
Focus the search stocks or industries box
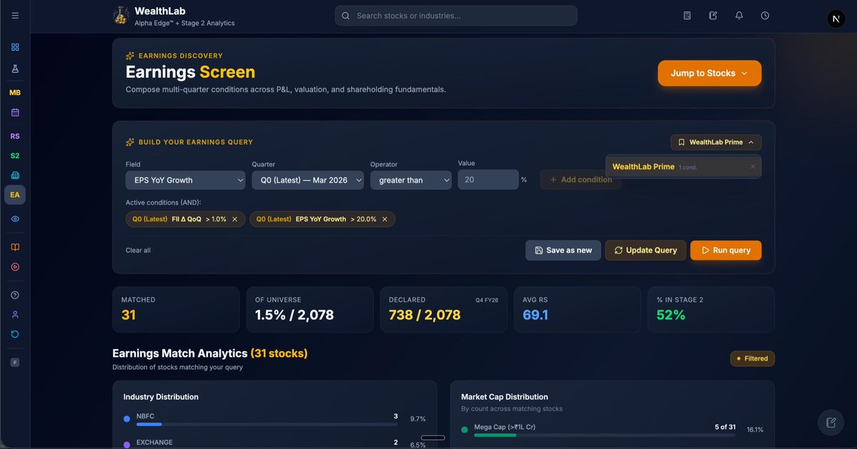(456, 16)
